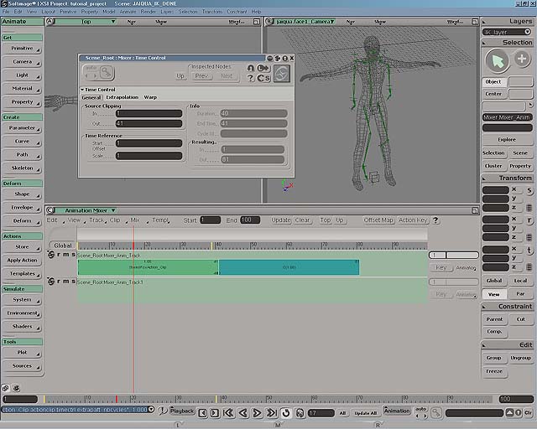This screenshot has height=429, width=537.
Task: Click the Source Clipping Out field
Action: (149, 123)
